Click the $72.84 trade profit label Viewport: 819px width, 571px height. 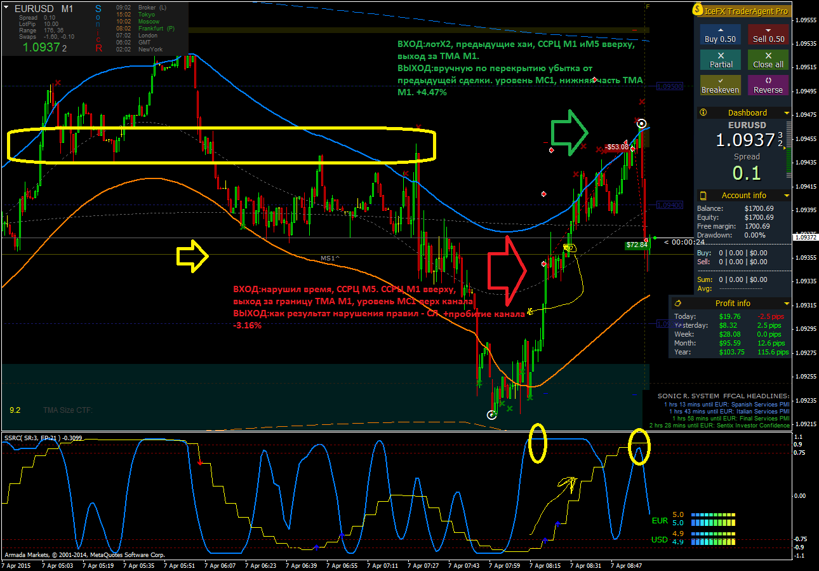pos(637,245)
